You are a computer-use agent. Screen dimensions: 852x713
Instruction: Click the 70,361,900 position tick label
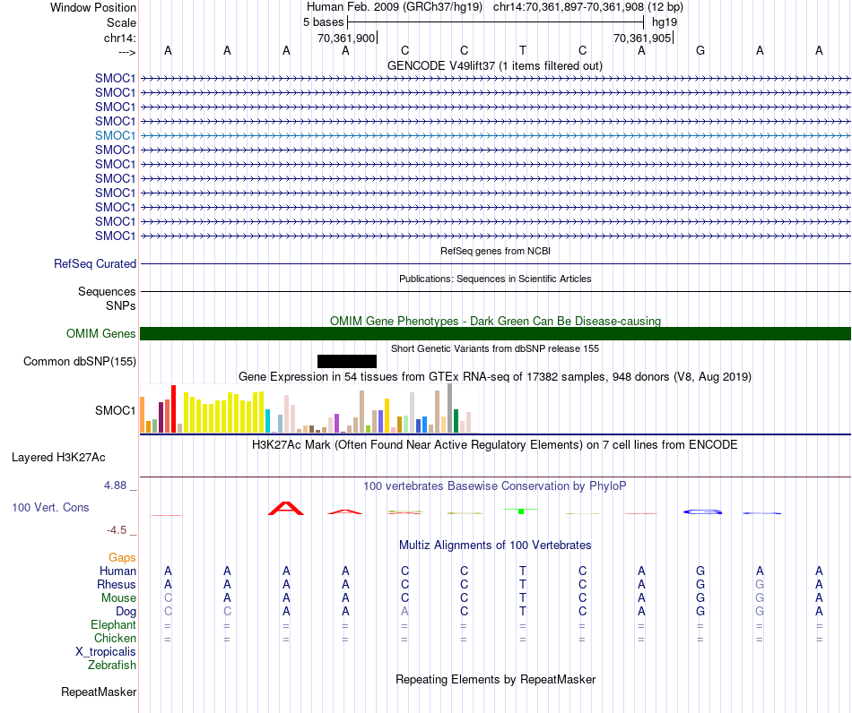pyautogui.click(x=346, y=38)
